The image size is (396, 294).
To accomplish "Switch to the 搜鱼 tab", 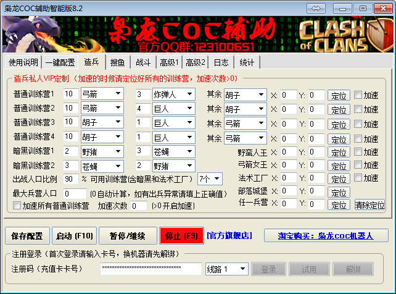I will [117, 62].
